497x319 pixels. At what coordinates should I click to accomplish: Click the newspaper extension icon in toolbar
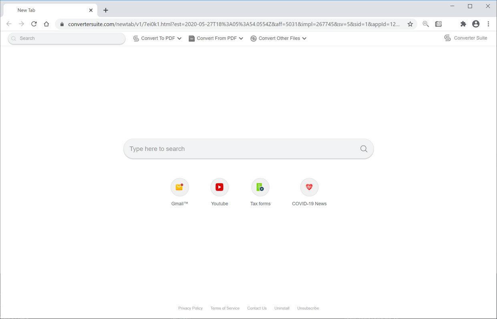coord(439,24)
